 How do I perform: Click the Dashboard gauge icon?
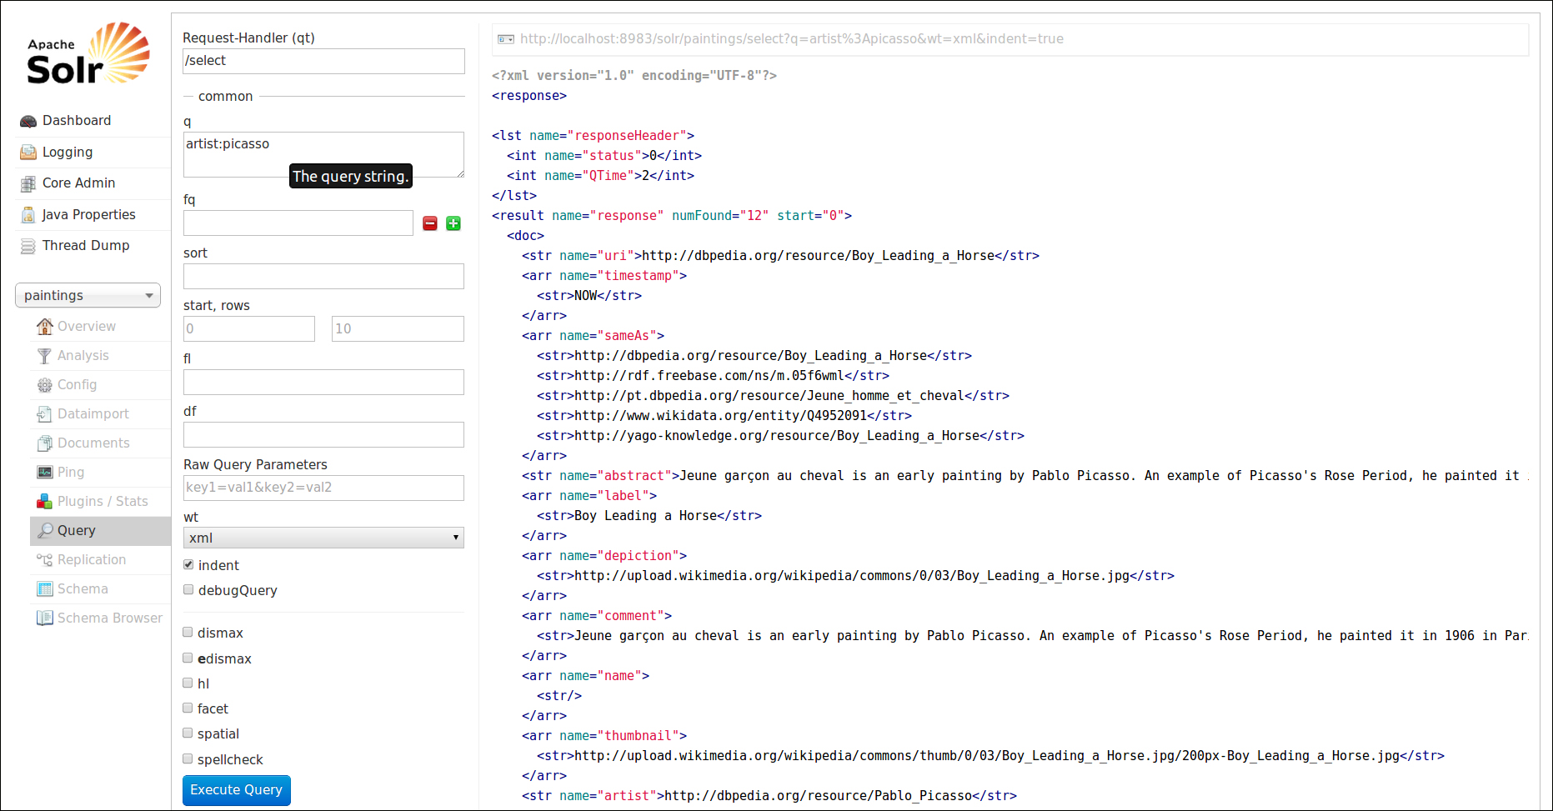point(28,121)
